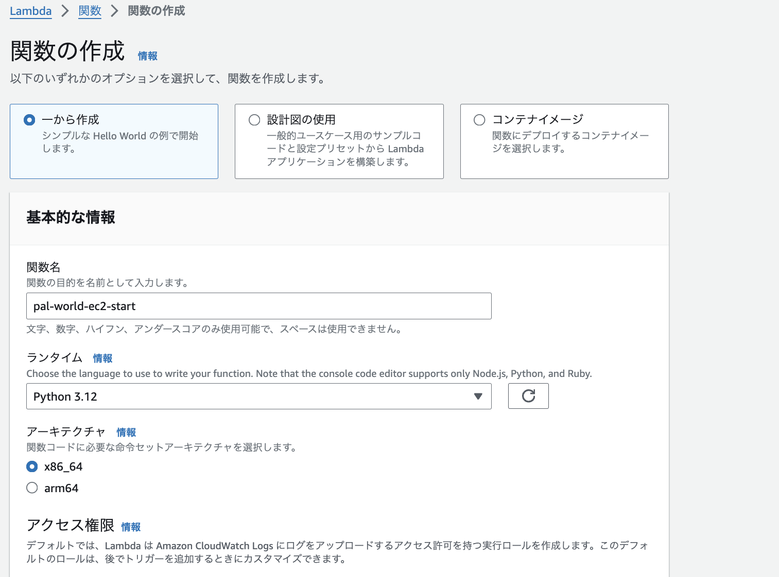Click the 設計図の使用 card description text
The image size is (779, 577).
tap(345, 149)
